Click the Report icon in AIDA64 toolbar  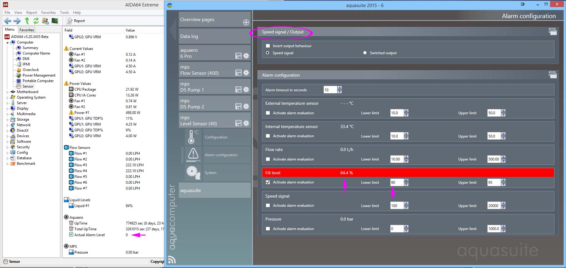click(x=69, y=21)
